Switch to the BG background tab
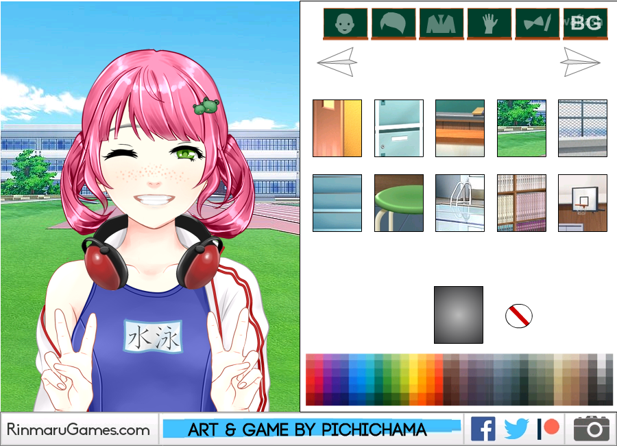Screen dimensions: 617x446 pos(585,23)
